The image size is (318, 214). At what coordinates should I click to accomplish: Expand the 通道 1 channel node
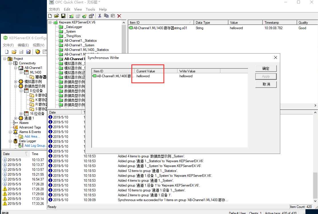[x=15, y=118]
